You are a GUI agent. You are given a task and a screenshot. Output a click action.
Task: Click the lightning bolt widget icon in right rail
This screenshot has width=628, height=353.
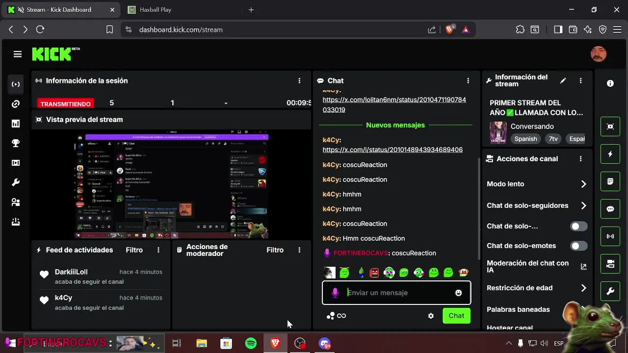pyautogui.click(x=610, y=154)
